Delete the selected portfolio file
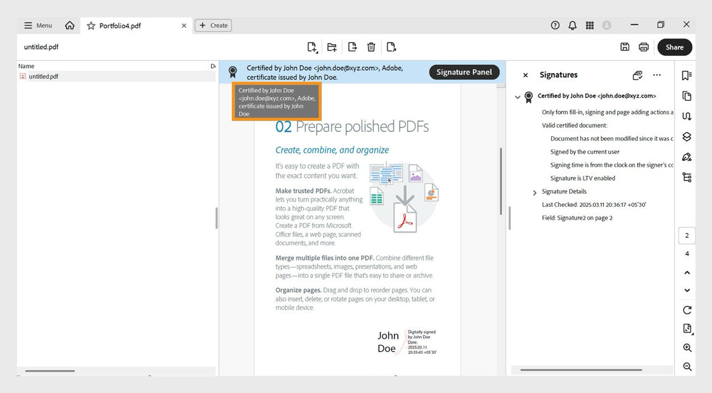 (370, 47)
